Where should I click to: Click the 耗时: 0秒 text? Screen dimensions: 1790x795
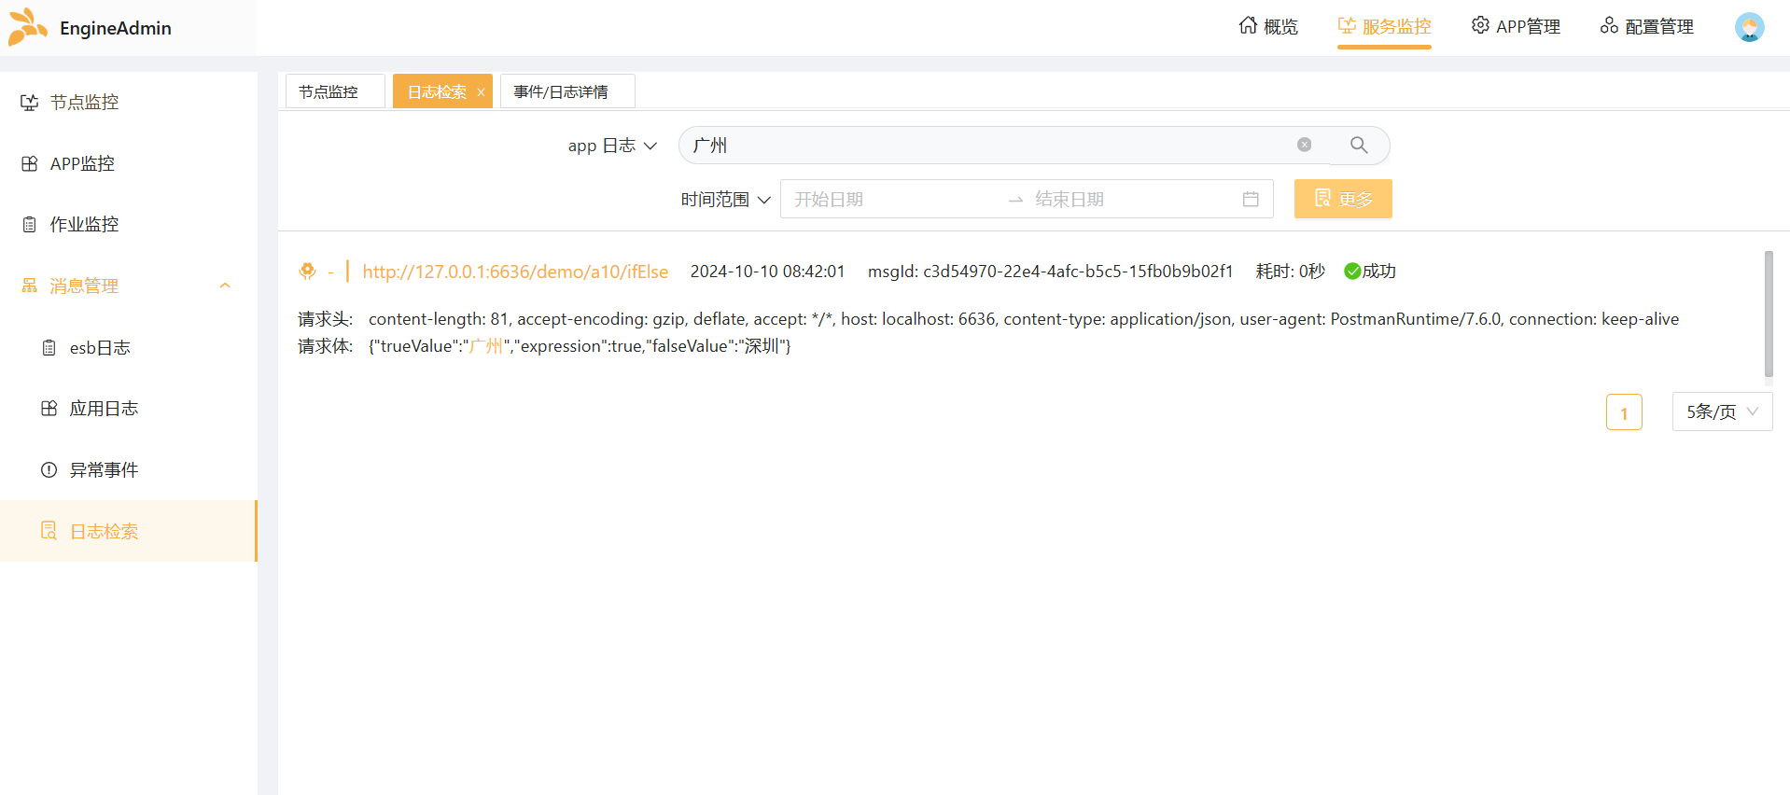coord(1290,272)
